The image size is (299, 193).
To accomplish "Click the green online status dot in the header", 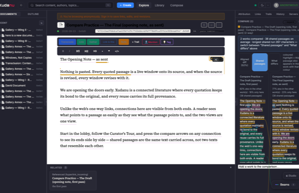I will pos(255,6).
